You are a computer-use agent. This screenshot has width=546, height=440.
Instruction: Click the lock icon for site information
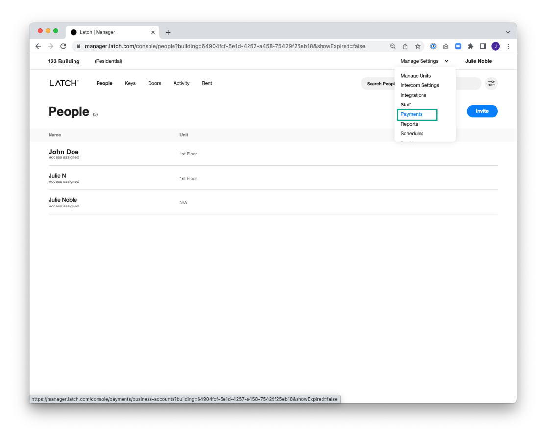(x=78, y=46)
